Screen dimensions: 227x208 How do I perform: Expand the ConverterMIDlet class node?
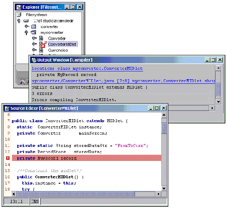[34, 44]
